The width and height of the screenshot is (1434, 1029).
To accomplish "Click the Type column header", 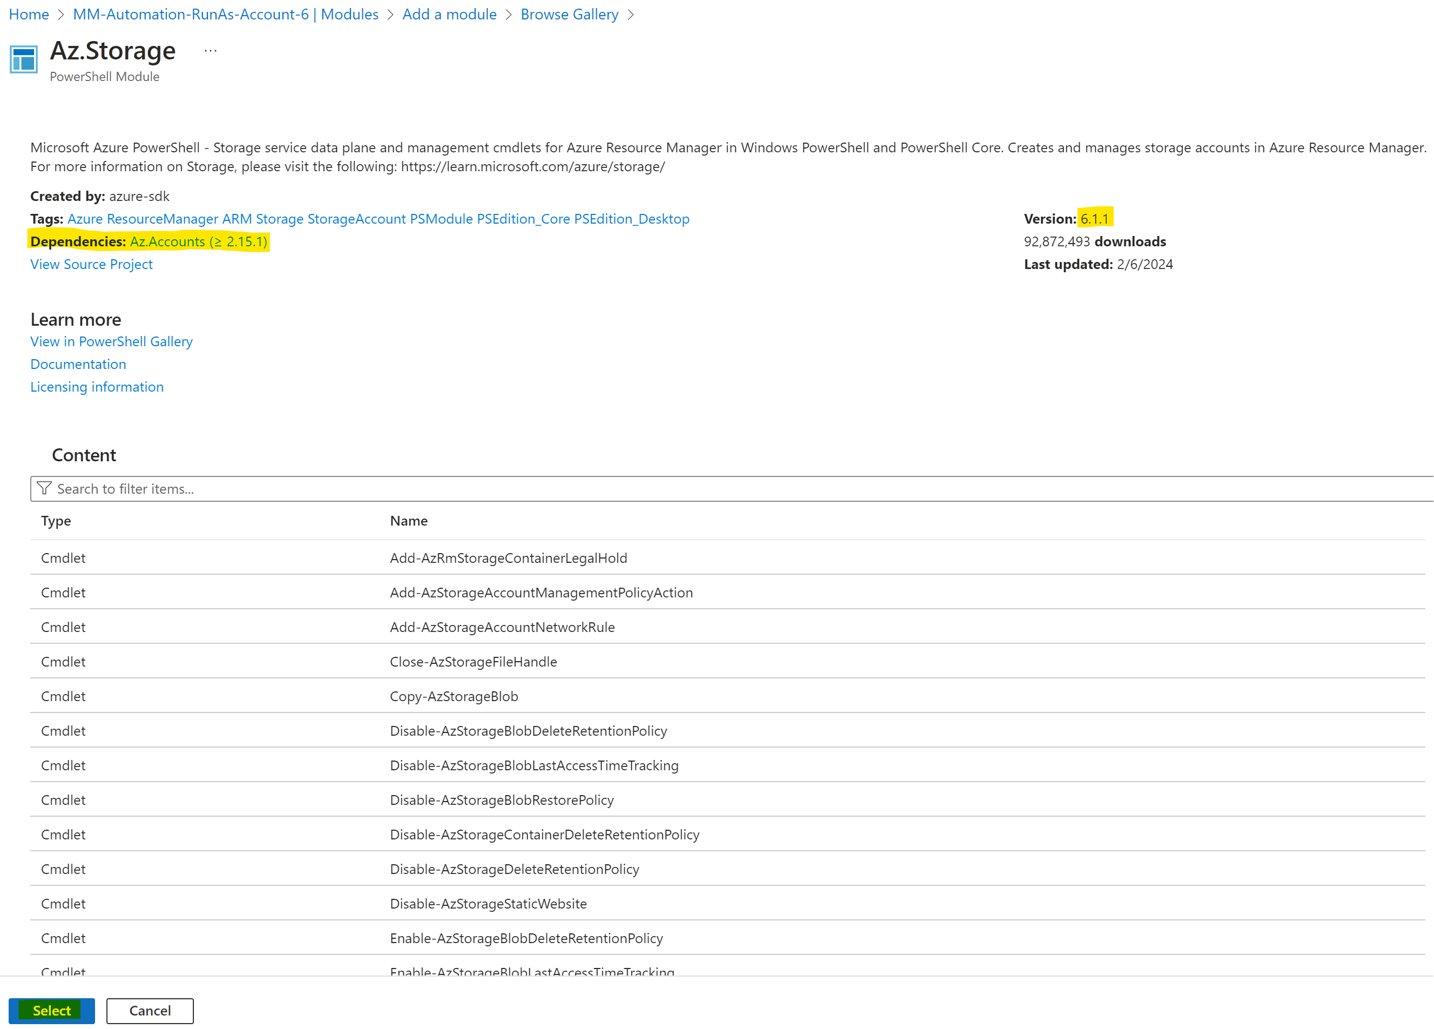I will [x=56, y=521].
